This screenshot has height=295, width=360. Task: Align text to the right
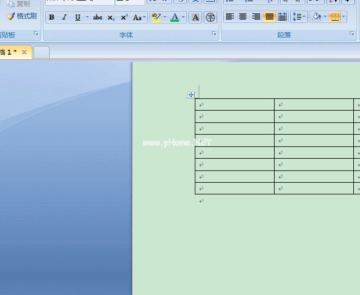[256, 17]
